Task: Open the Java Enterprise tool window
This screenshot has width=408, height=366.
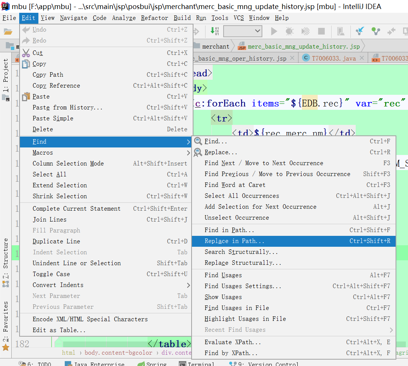Action: [x=95, y=364]
